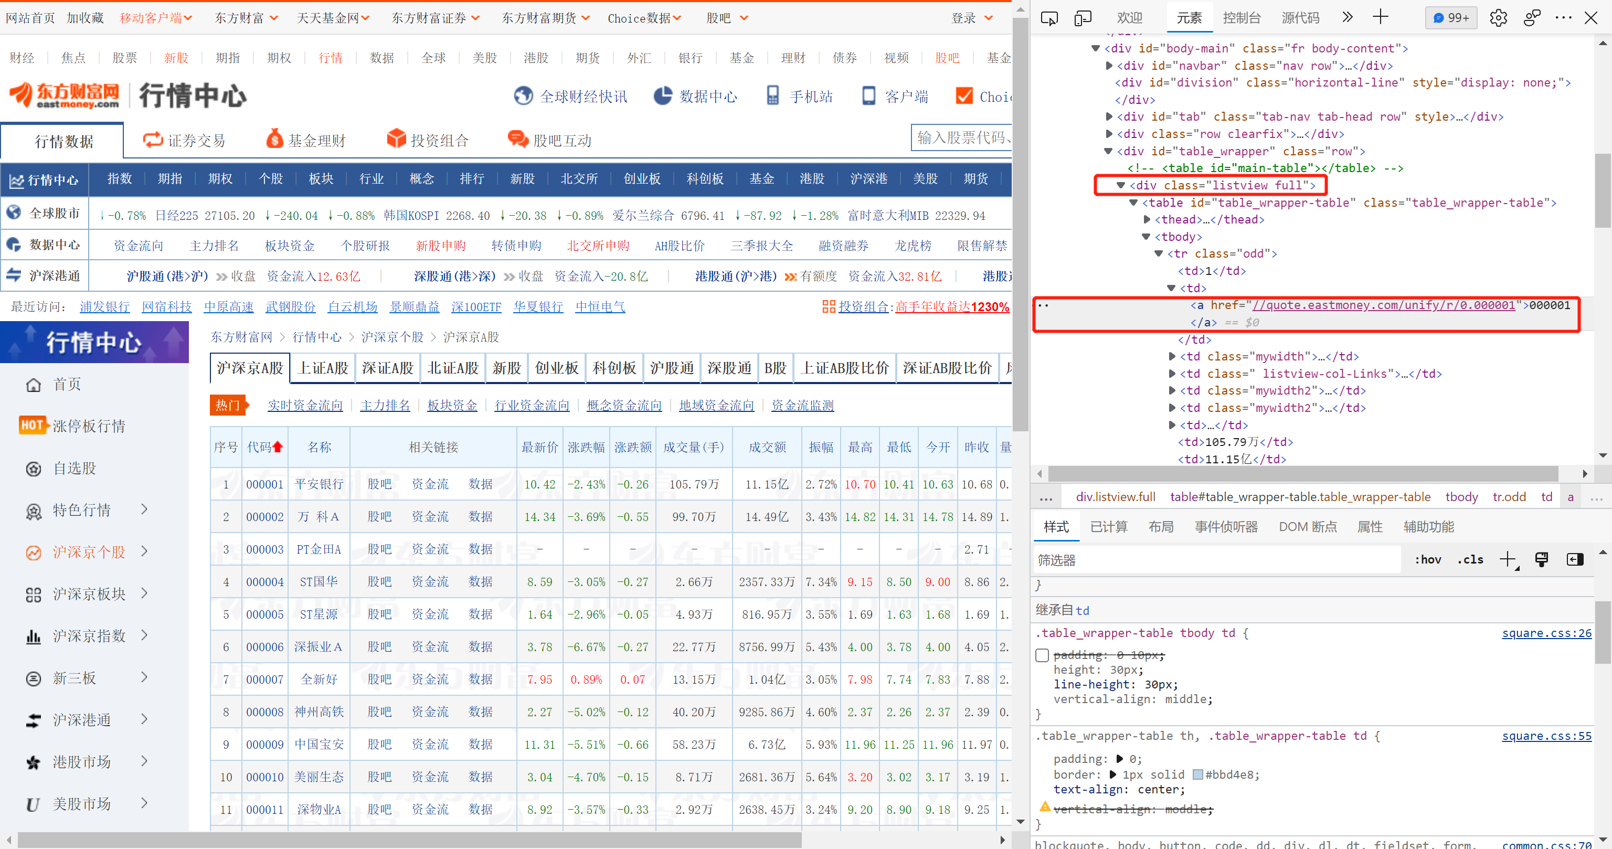Open the 已计算 styles sub-tab

click(x=1108, y=527)
